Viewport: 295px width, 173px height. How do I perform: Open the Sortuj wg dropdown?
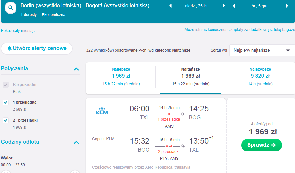click(262, 50)
